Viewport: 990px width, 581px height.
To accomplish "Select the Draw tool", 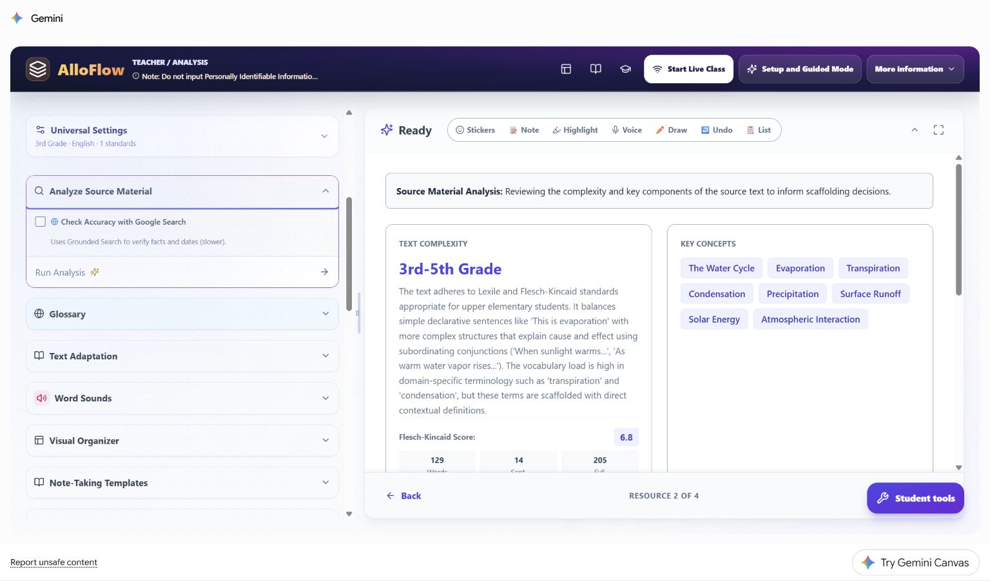I will [x=671, y=130].
